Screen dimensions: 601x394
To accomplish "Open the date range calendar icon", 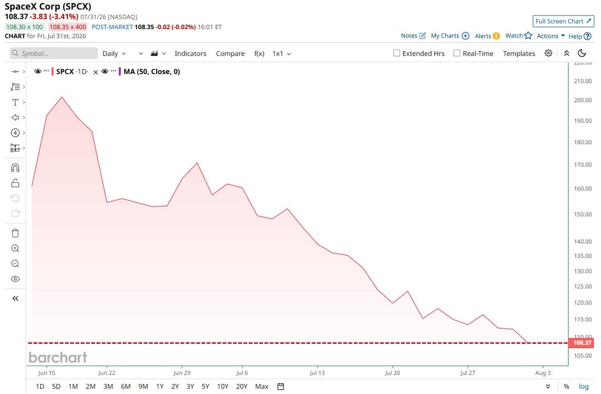I will click(281, 386).
